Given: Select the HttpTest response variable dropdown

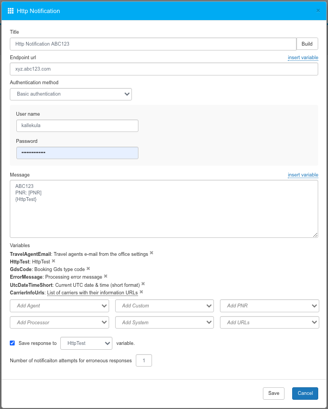Looking at the screenshot, I should click(86, 343).
